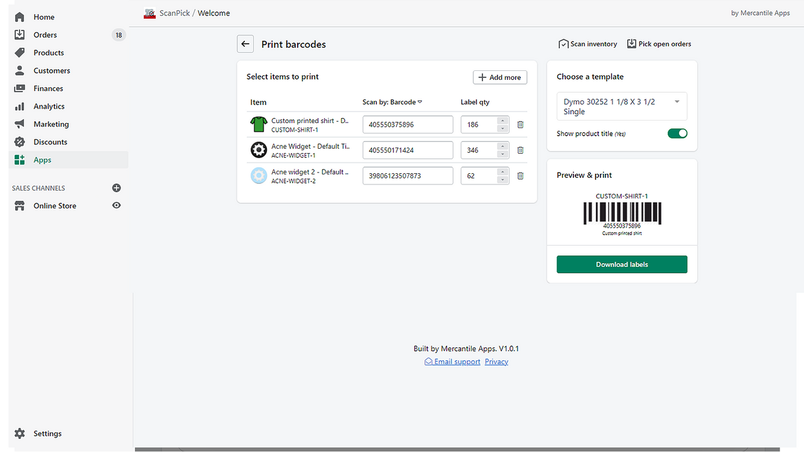
Task: Navigate back using the arrow above Print barcodes
Action: click(245, 43)
